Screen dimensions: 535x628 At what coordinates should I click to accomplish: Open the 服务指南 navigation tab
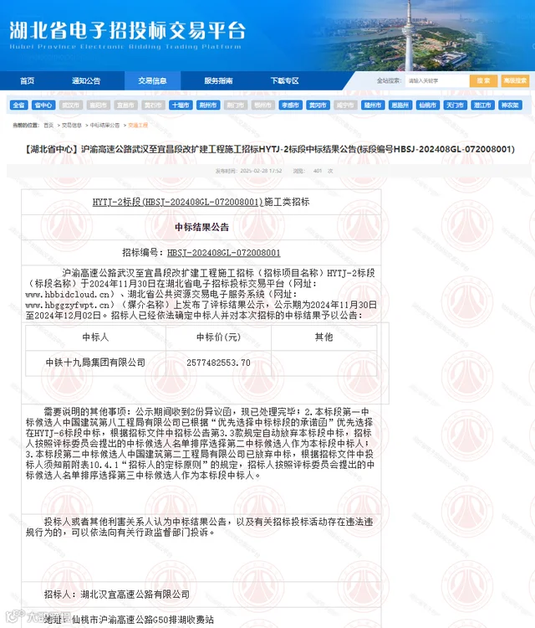[218, 81]
